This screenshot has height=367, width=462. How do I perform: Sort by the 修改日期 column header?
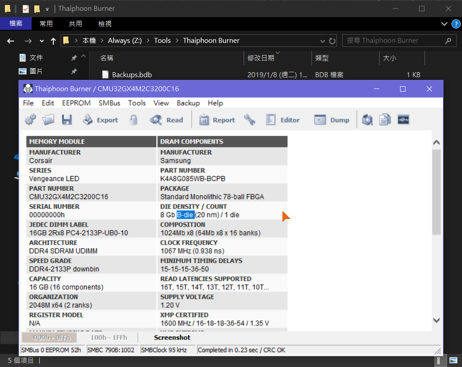coord(278,58)
